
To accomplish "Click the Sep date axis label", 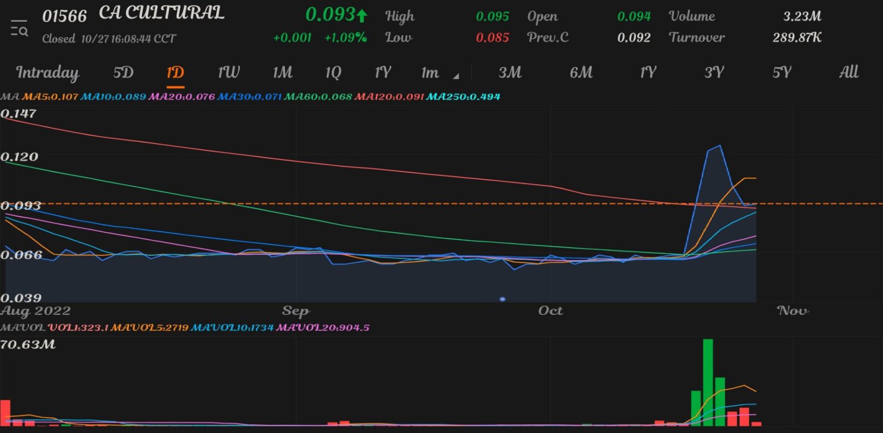I will coord(296,311).
